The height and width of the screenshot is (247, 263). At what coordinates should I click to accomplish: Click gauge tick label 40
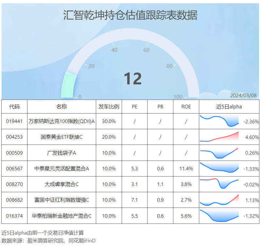(114, 50)
